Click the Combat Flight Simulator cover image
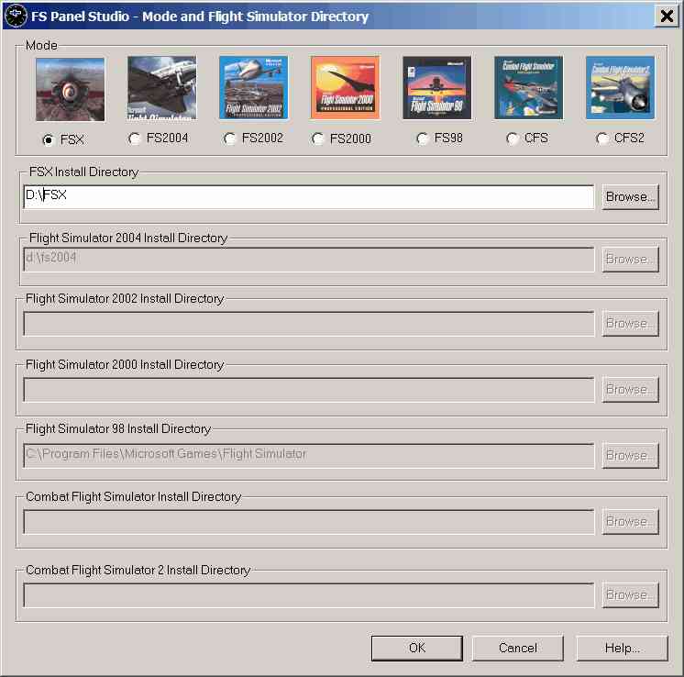The height and width of the screenshot is (677, 684). coord(529,88)
